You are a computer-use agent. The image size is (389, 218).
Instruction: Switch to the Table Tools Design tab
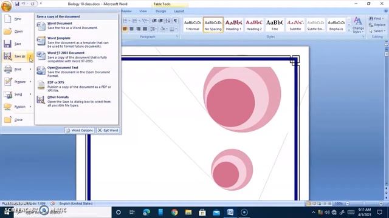[x=160, y=11]
